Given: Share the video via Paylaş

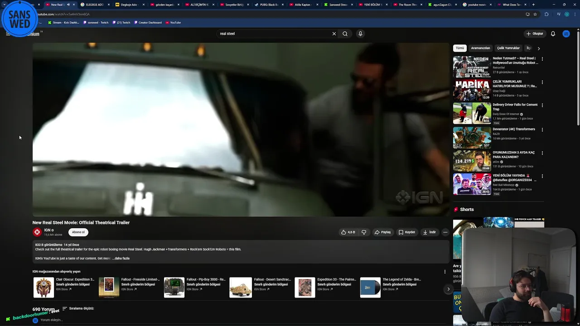Looking at the screenshot, I should 382,232.
